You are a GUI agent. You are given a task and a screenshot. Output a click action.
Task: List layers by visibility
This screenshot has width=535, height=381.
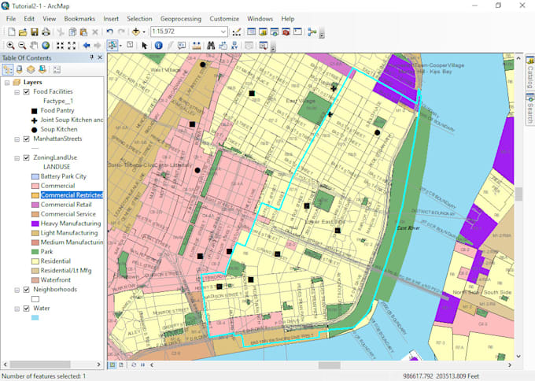(31, 69)
